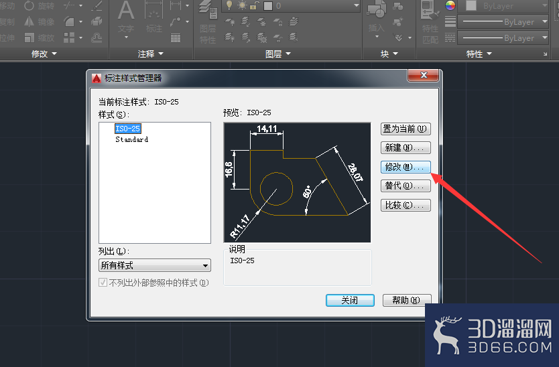The width and height of the screenshot is (559, 367).
Task: Click the Block Editor icon
Action: pos(398,21)
